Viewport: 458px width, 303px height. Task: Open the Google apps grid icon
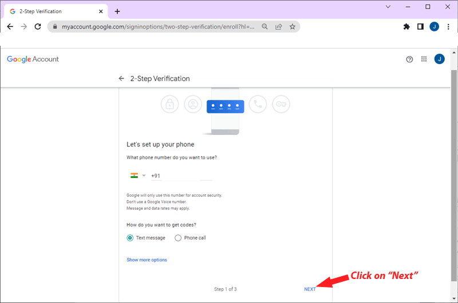point(424,59)
